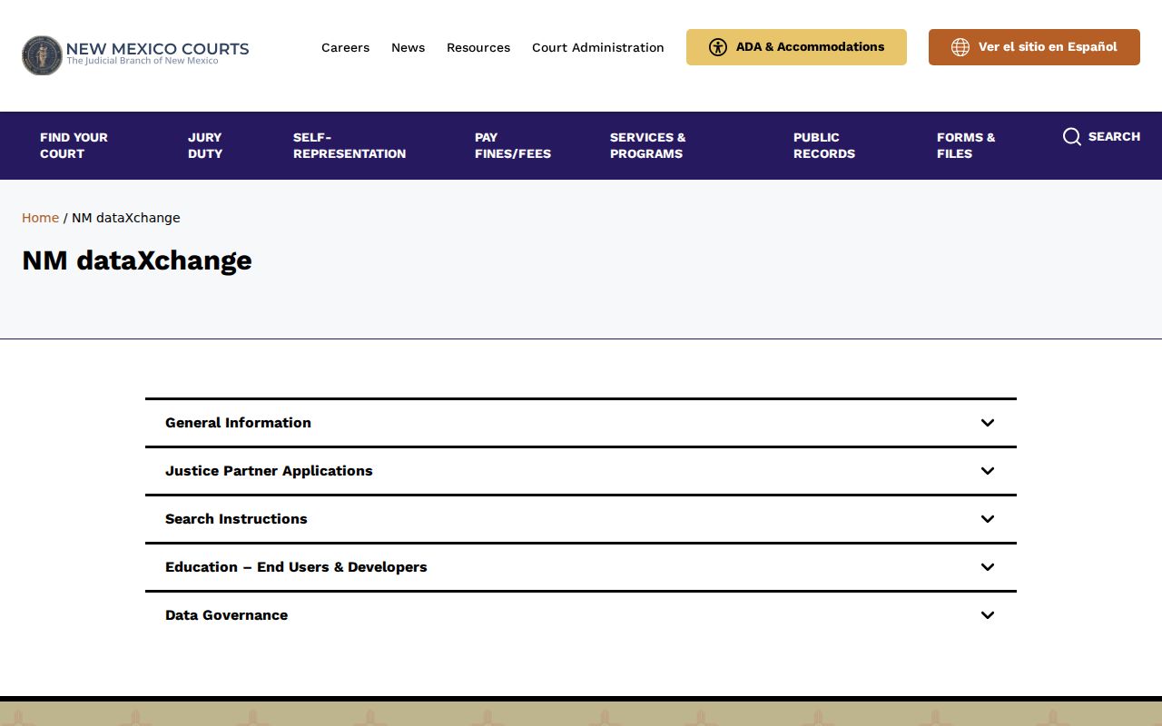Click the globe icon for Spanish site

coord(960,47)
